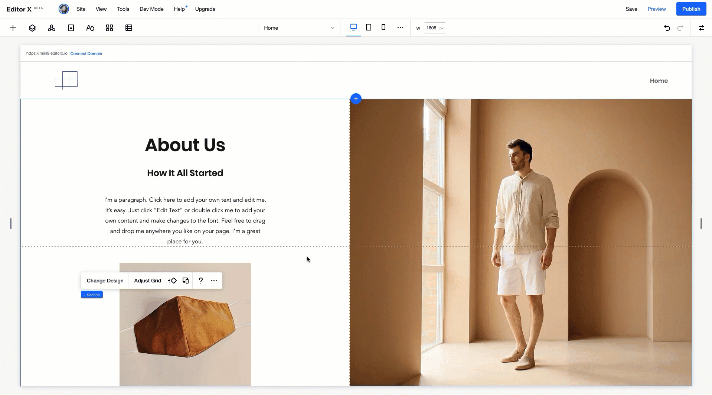This screenshot has width=712, height=395.
Task: Click the Home navigation link in header
Action: click(x=659, y=81)
